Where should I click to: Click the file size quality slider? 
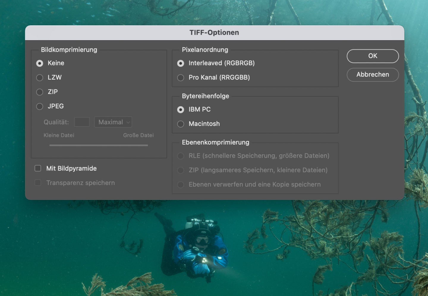99,145
